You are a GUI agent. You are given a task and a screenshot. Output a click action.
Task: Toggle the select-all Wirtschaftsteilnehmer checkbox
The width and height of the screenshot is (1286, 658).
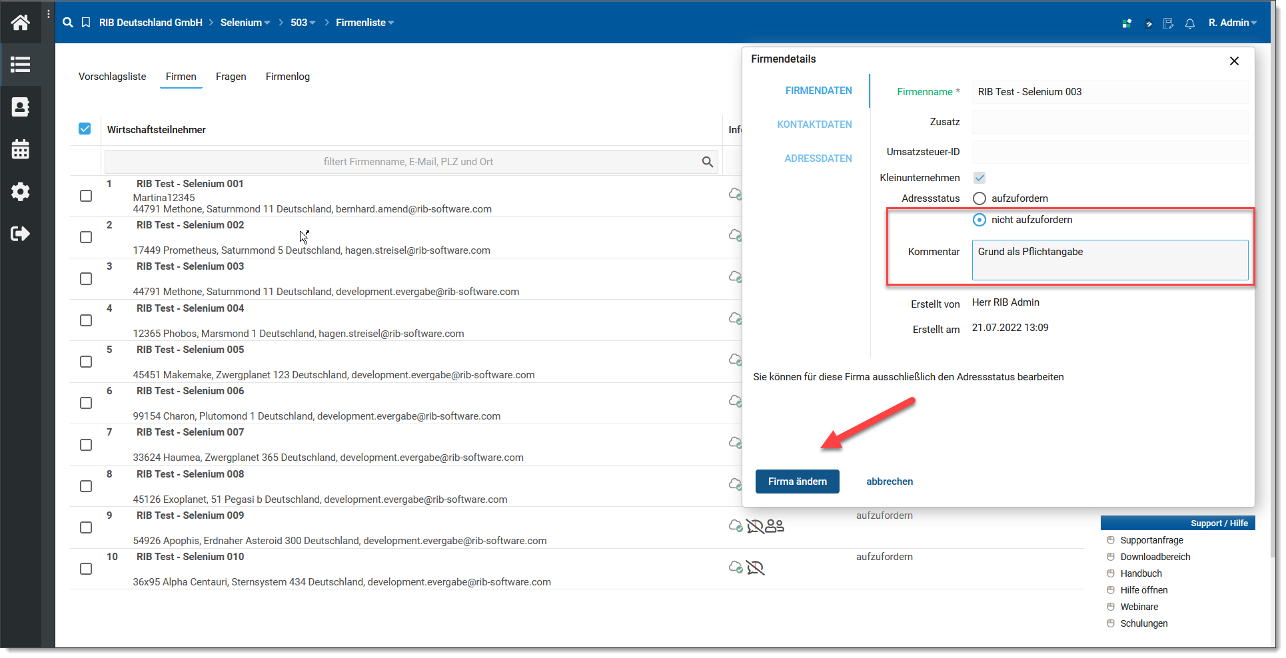(x=85, y=129)
